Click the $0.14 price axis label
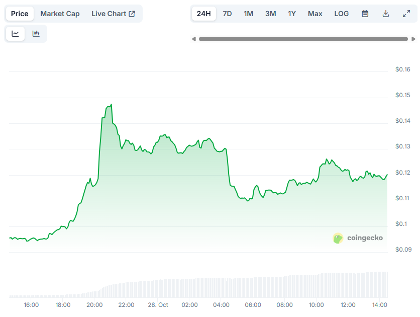The image size is (420, 317). [x=402, y=121]
